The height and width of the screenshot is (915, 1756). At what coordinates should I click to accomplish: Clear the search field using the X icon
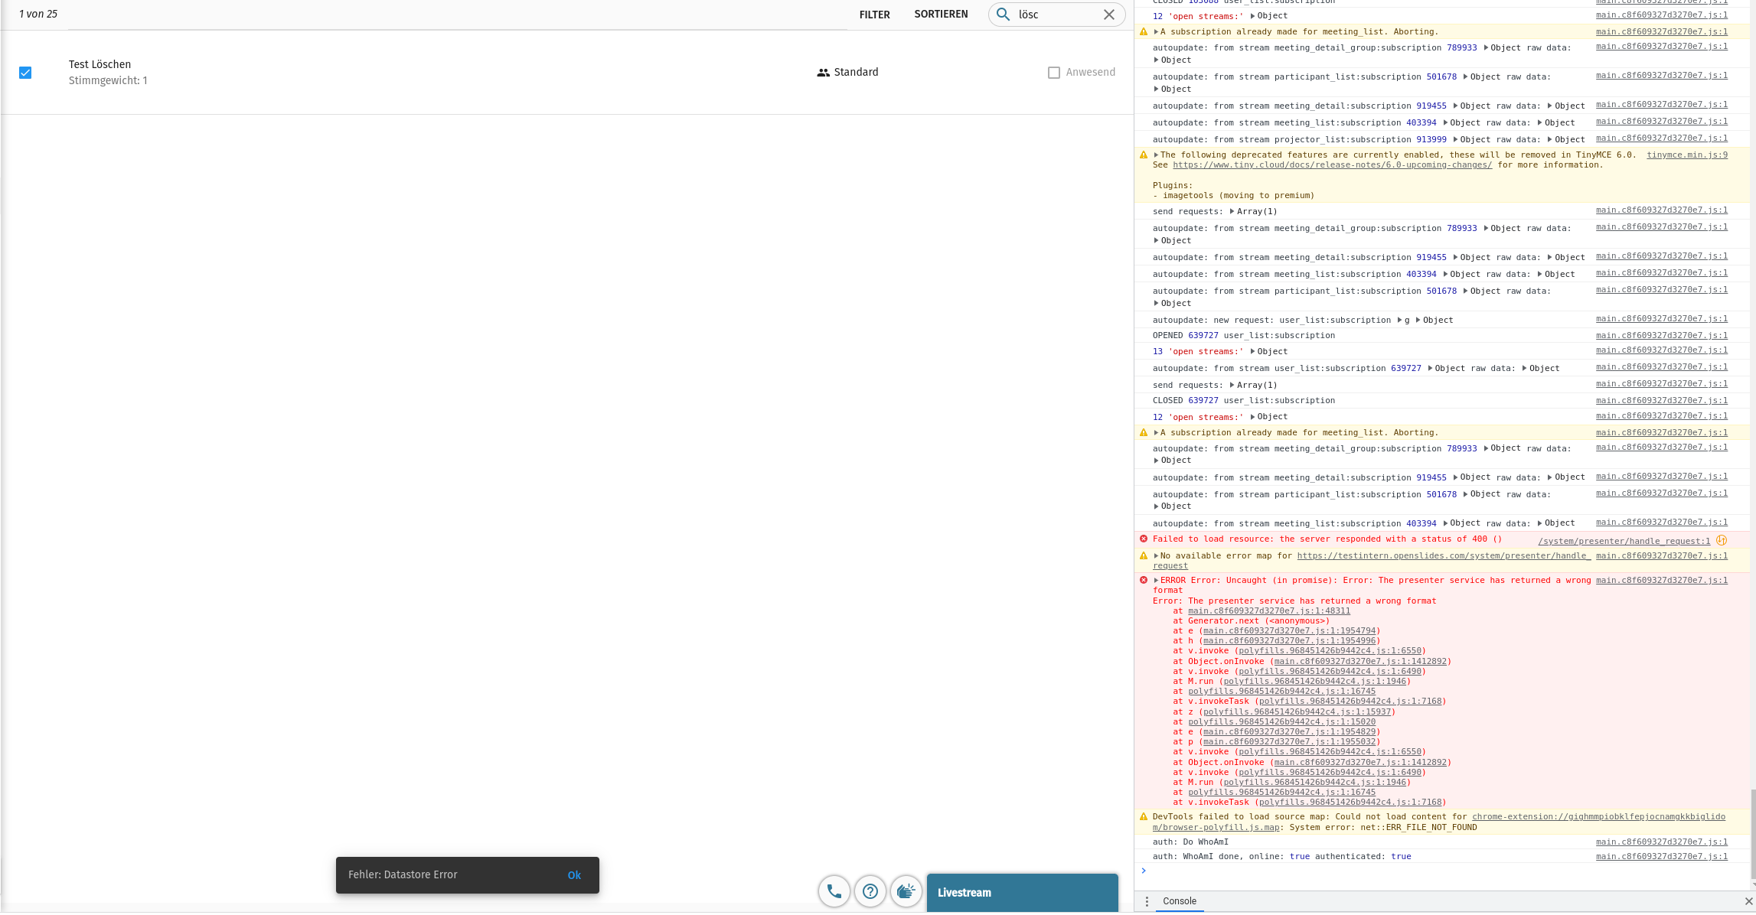1108,15
